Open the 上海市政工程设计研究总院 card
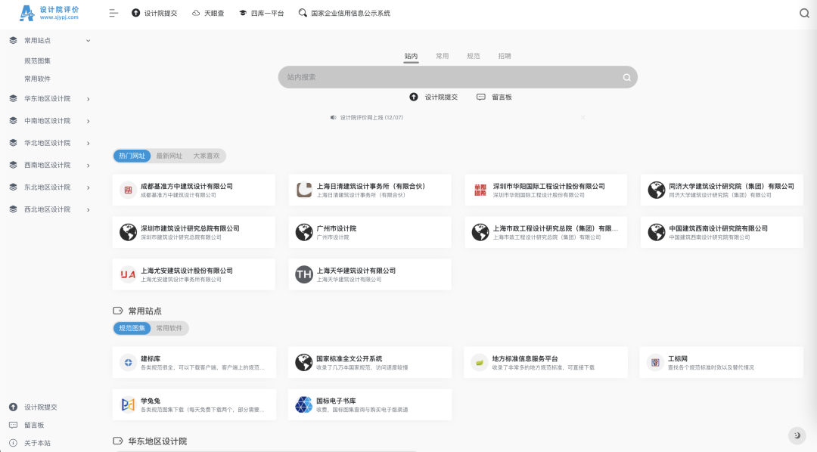817x452 pixels. click(546, 232)
